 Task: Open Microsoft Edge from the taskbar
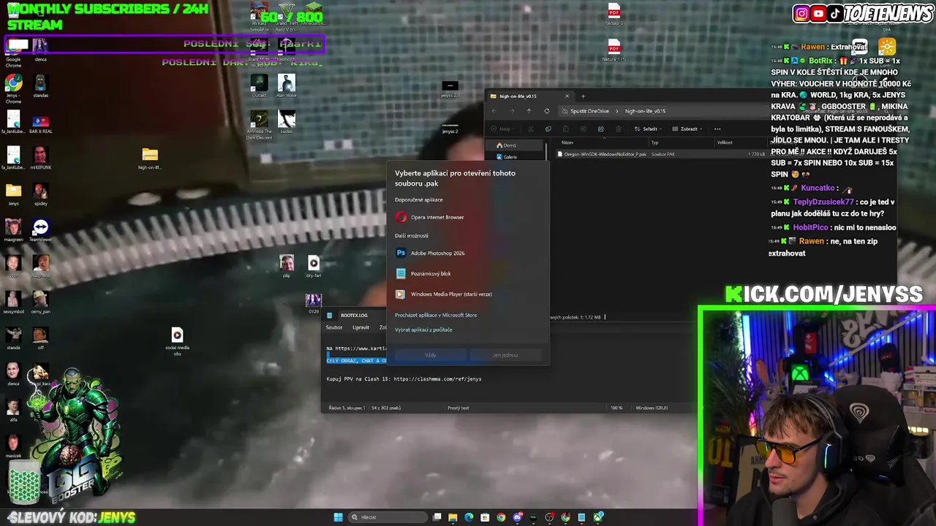(469, 517)
